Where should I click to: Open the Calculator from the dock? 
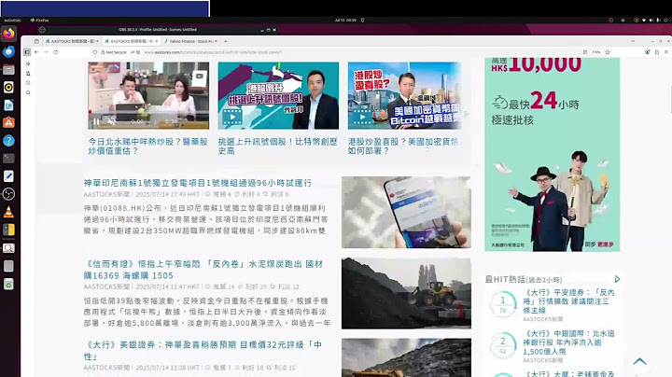click(8, 230)
